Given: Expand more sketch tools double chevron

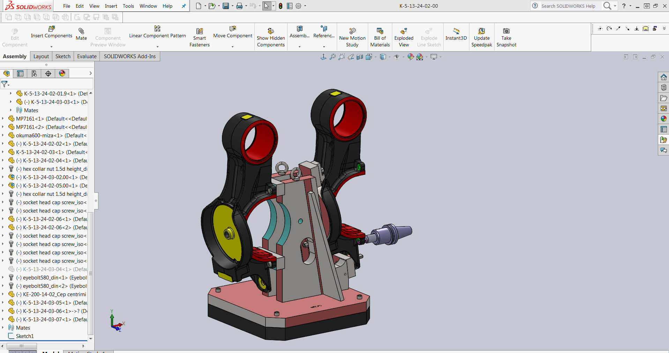Looking at the screenshot, I should (664, 29).
